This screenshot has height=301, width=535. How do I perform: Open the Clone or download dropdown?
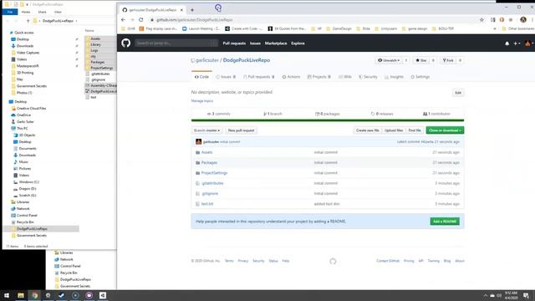[x=445, y=130]
